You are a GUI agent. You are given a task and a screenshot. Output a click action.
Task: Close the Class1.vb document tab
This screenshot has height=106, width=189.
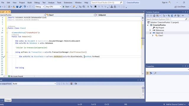pyautogui.click(x=9, y=12)
